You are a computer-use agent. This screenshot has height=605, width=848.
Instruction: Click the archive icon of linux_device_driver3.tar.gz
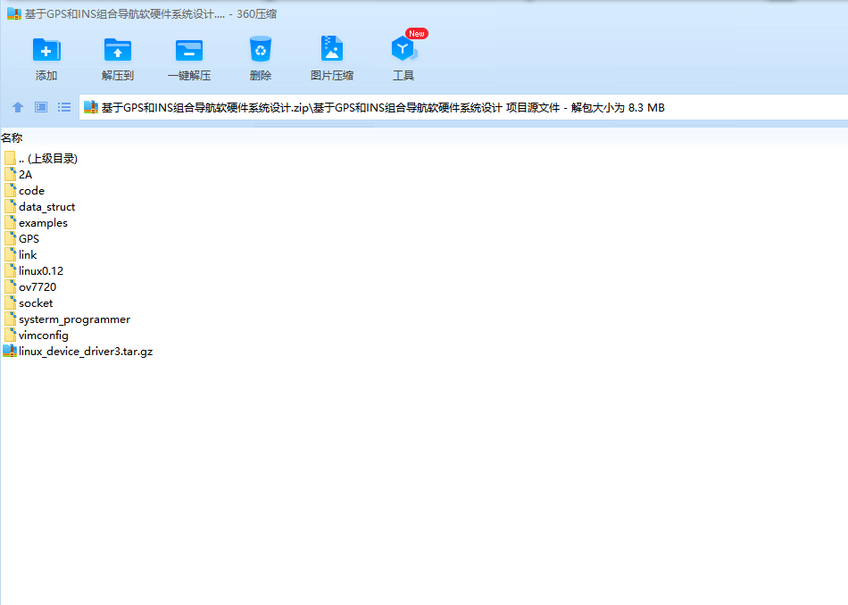(10, 351)
